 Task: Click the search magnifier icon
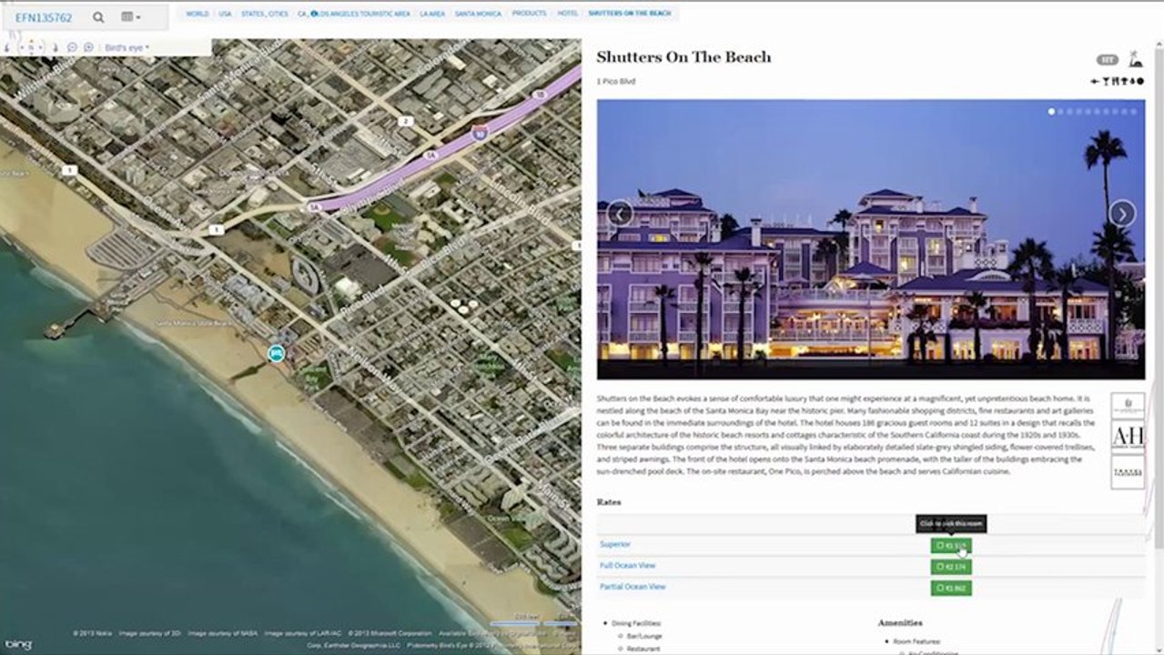[98, 17]
